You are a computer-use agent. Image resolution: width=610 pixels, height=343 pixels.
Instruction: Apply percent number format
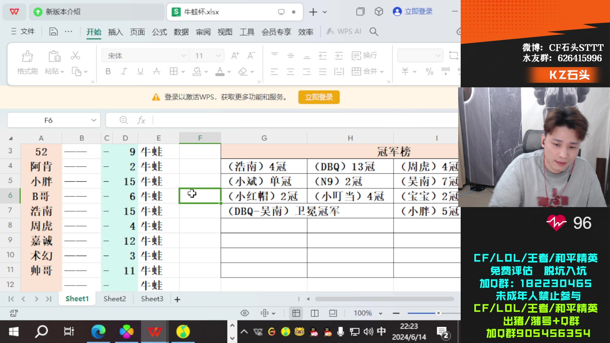(x=430, y=72)
